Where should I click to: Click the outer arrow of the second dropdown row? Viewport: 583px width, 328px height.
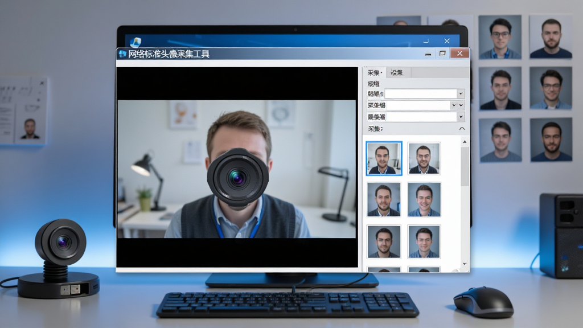(461, 105)
